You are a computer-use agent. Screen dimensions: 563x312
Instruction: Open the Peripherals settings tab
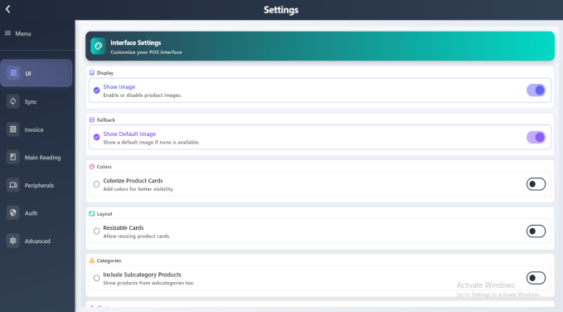pos(36,185)
